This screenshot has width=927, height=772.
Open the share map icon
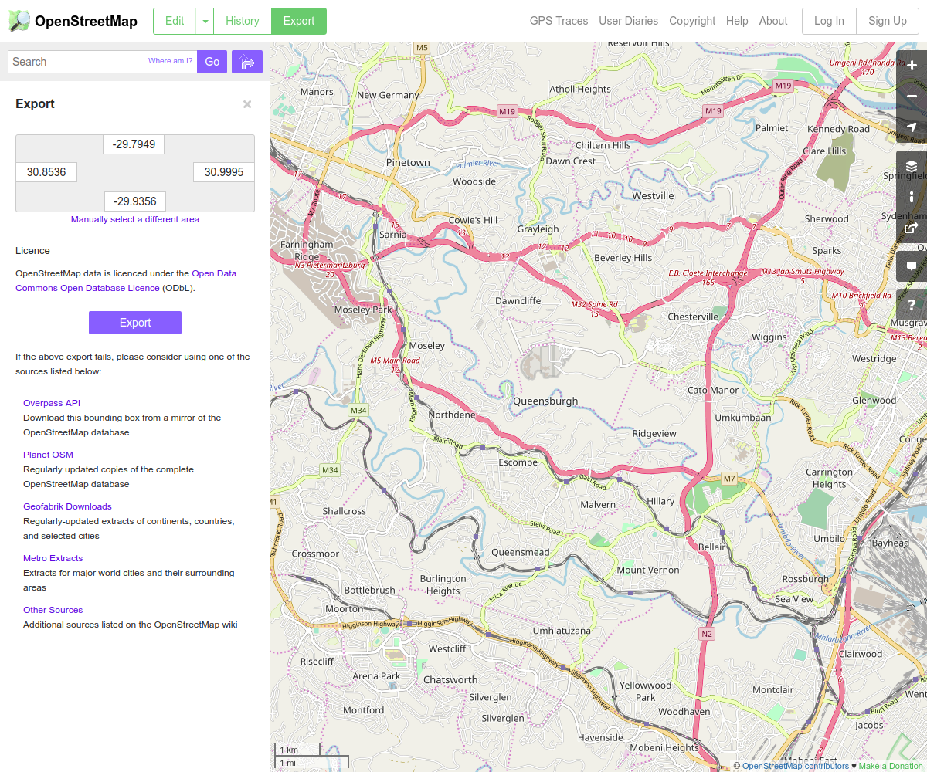coord(912,228)
